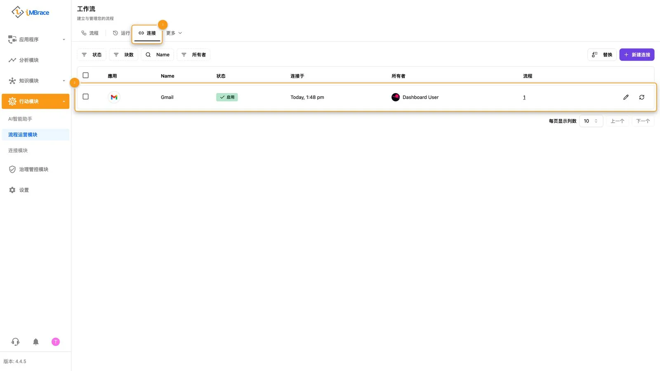The width and height of the screenshot is (660, 371).
Task: Toggle the Gmail row checkbox
Action: [x=86, y=96]
